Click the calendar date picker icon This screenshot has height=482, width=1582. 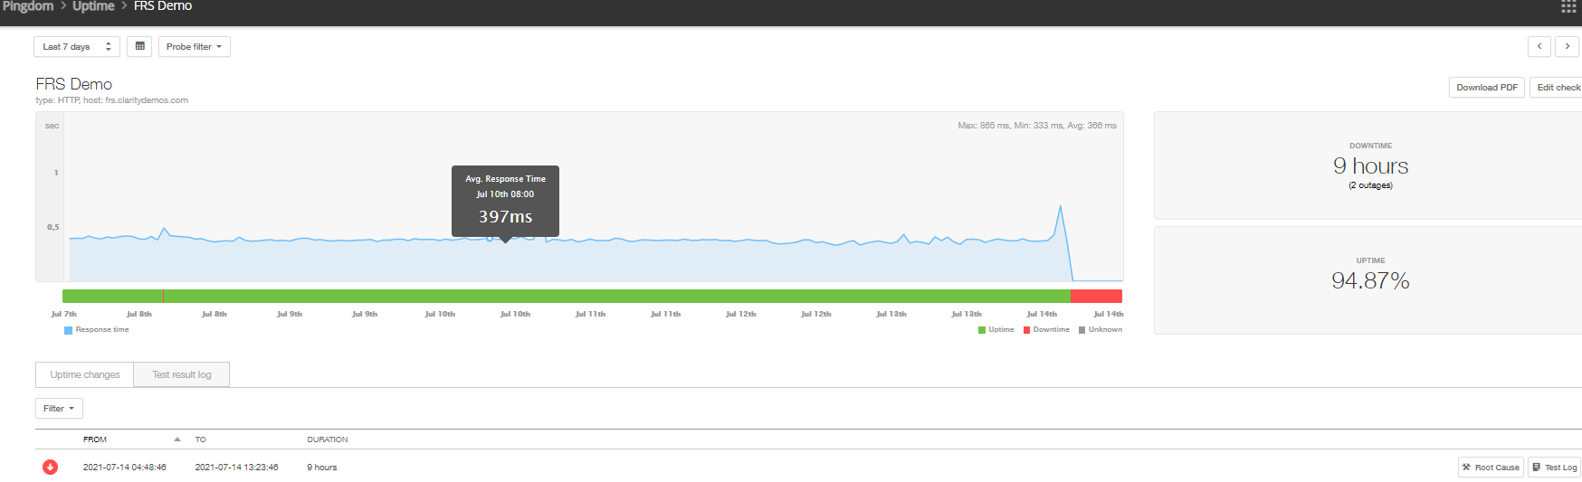point(139,46)
